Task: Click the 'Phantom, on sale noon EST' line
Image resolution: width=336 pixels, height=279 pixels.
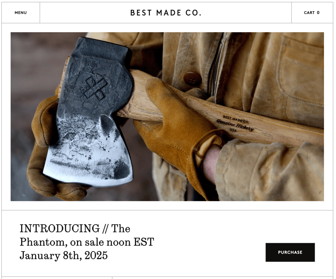Action: (87, 242)
